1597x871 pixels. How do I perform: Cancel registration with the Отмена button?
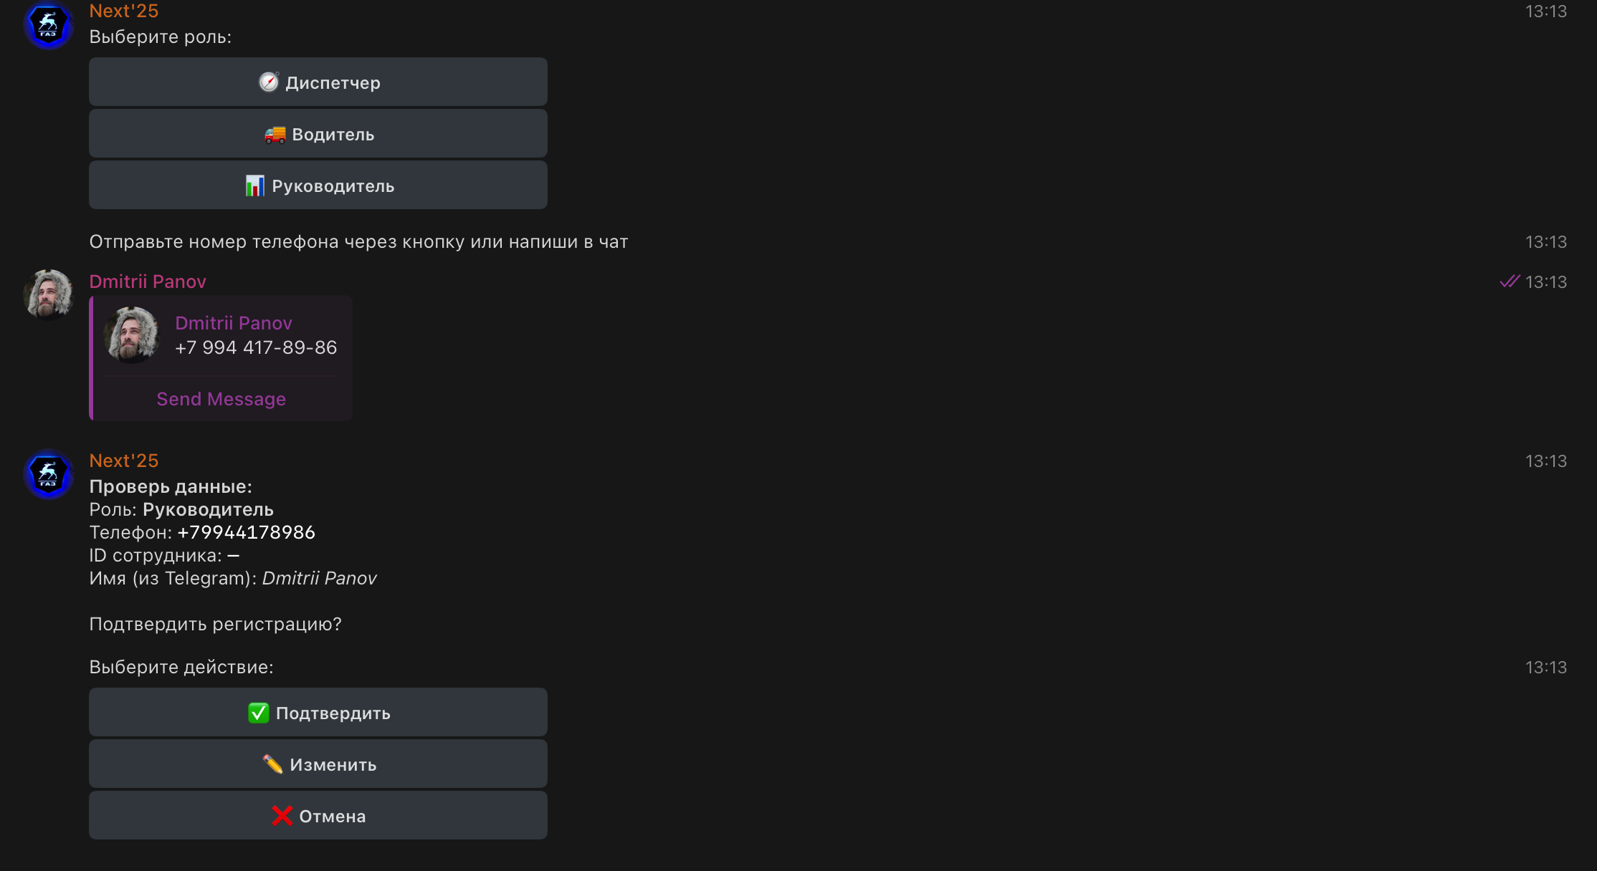pyautogui.click(x=318, y=815)
